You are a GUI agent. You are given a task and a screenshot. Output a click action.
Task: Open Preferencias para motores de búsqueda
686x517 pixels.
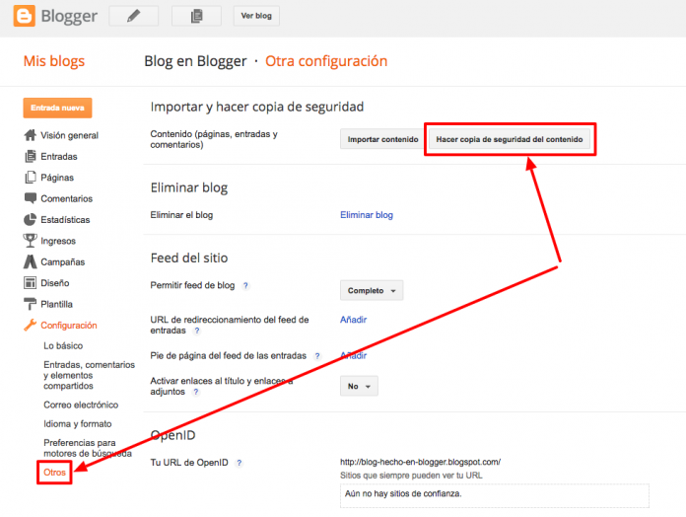(x=87, y=448)
